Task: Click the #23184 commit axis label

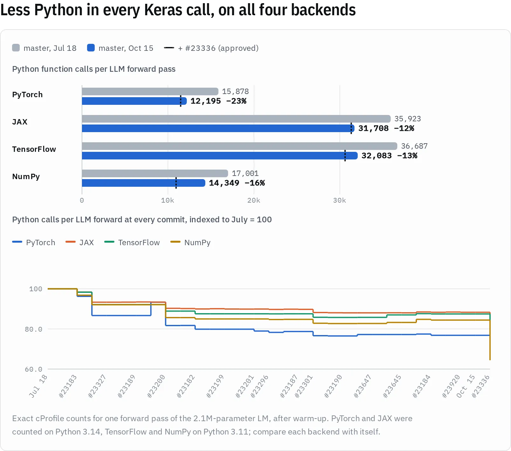Action: coord(421,386)
